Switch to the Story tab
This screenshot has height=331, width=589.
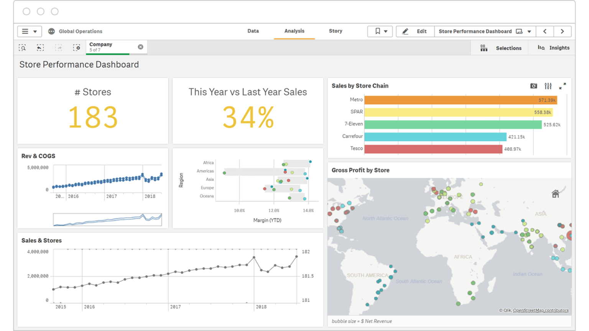(335, 31)
